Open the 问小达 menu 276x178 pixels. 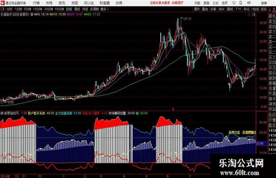tap(89, 3)
